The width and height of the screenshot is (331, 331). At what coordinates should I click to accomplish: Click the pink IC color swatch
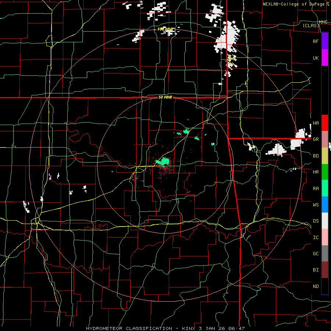coord(325,237)
